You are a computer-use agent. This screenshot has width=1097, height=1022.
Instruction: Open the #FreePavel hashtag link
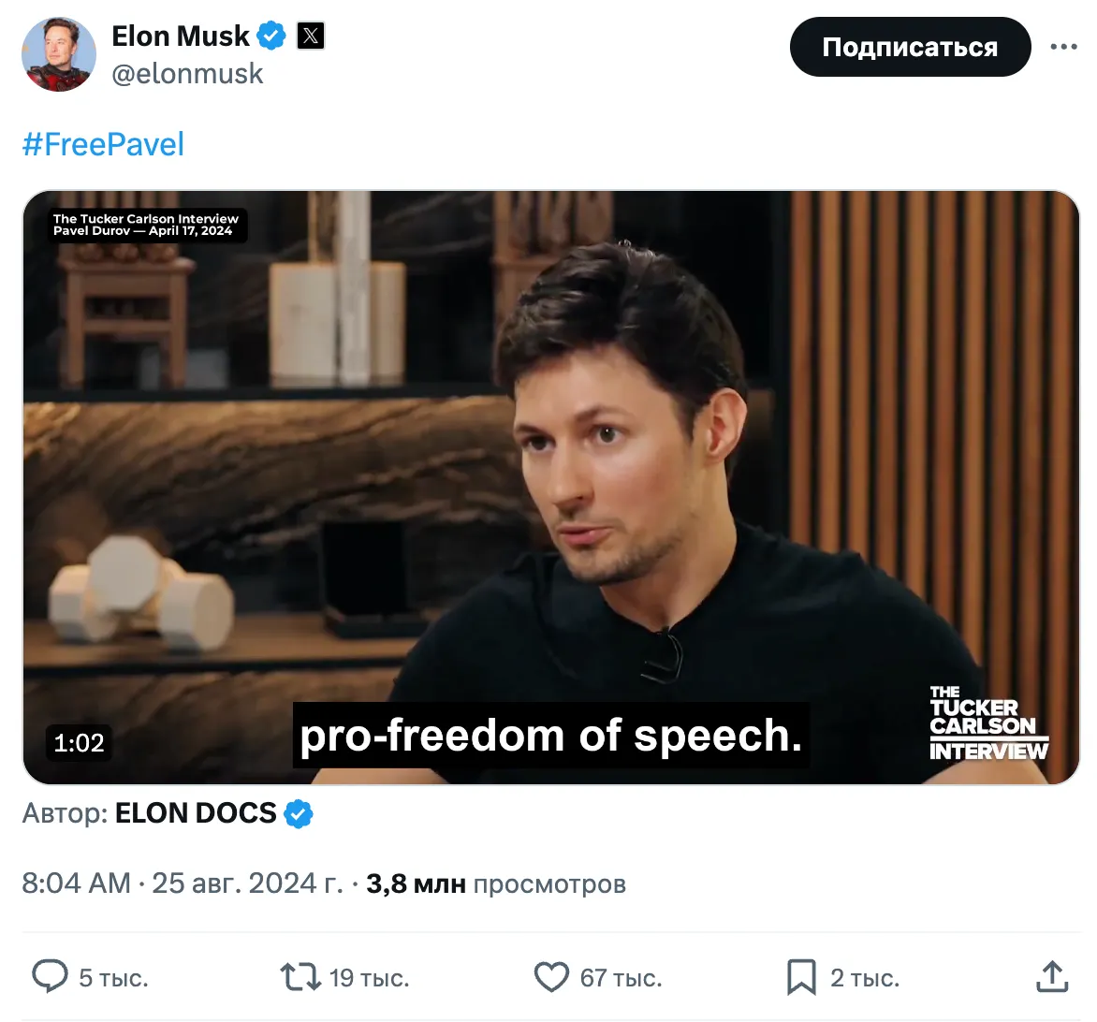[x=104, y=145]
